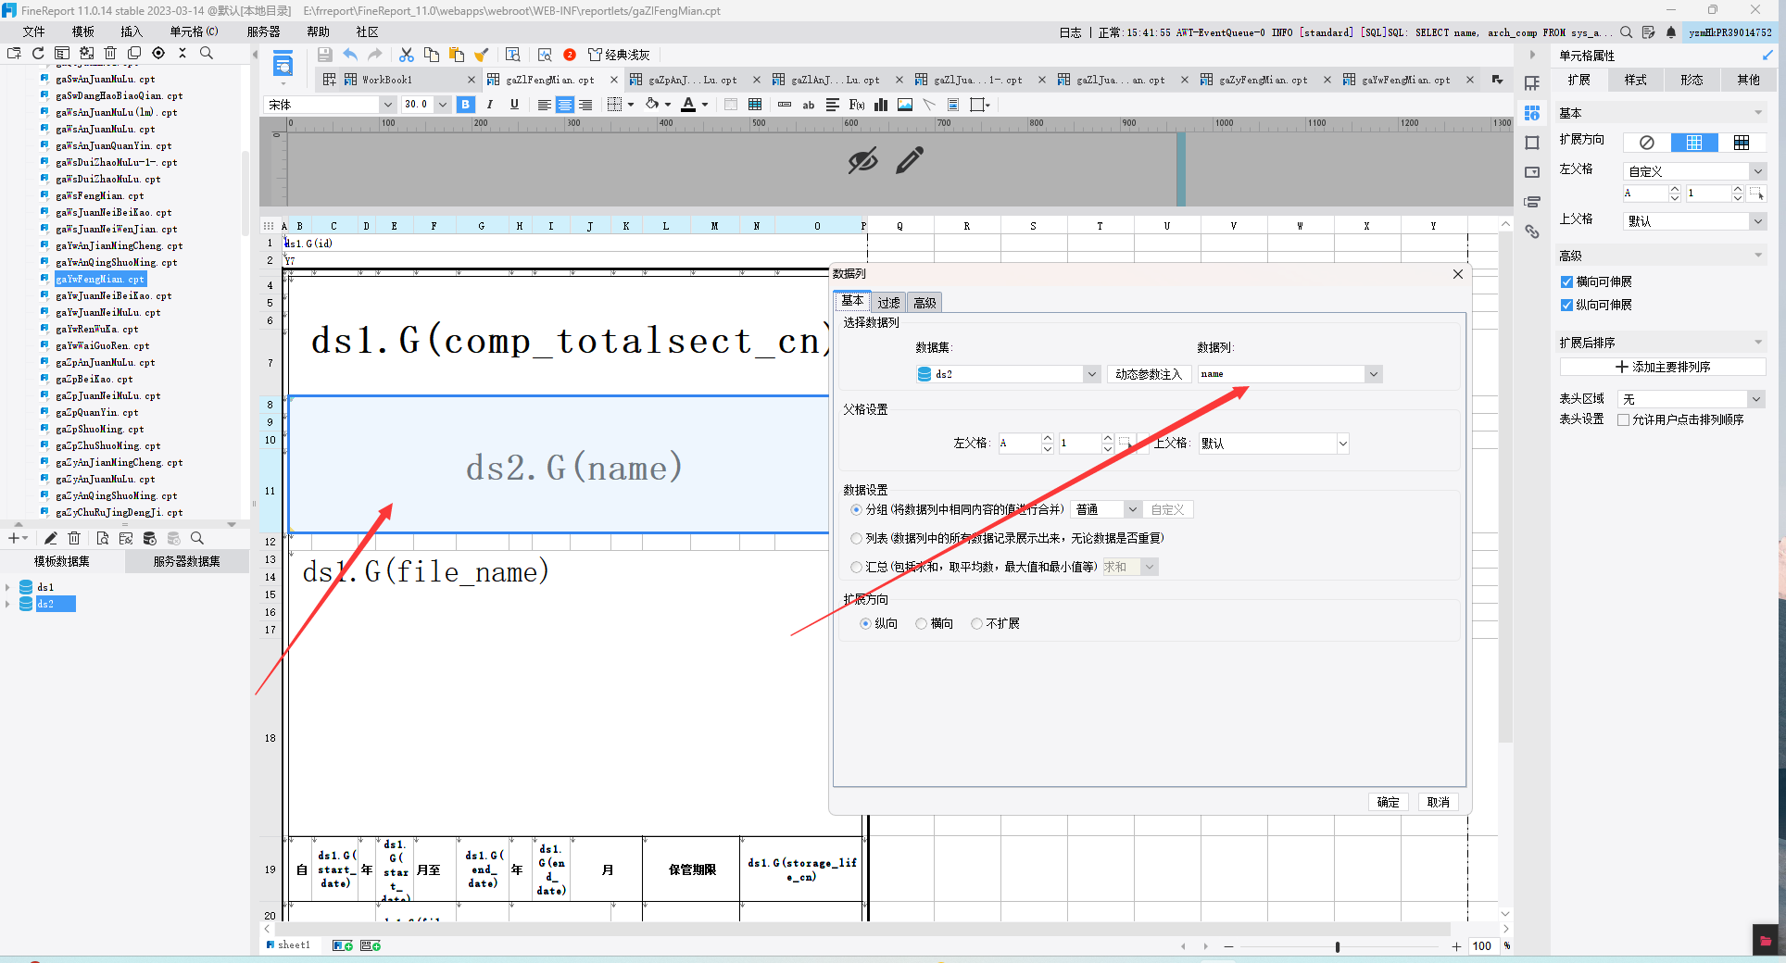Open the 普通 grouping type dropdown
Image resolution: width=1786 pixels, height=963 pixels.
click(1132, 509)
